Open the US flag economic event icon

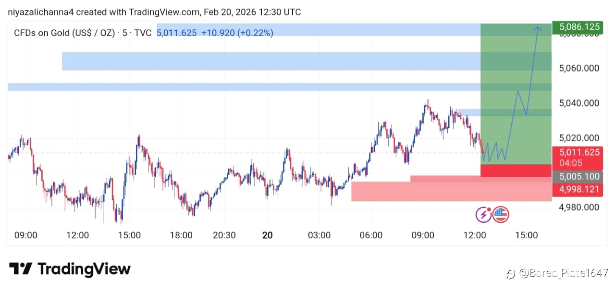pos(501,215)
